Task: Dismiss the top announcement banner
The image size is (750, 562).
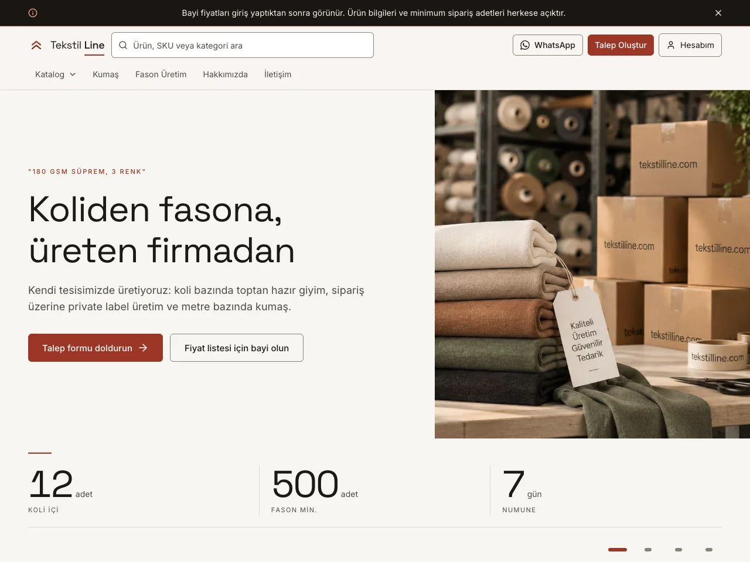Action: [x=718, y=13]
